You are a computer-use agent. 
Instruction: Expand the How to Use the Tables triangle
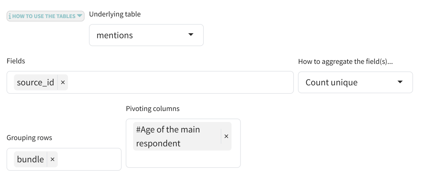79,16
